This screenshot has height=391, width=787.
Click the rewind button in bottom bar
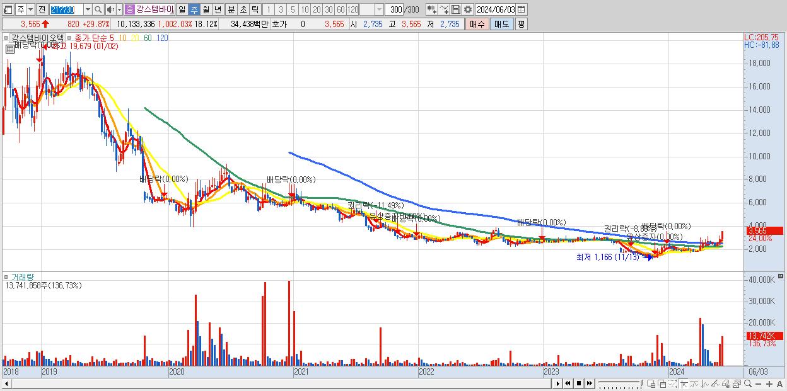(568, 383)
